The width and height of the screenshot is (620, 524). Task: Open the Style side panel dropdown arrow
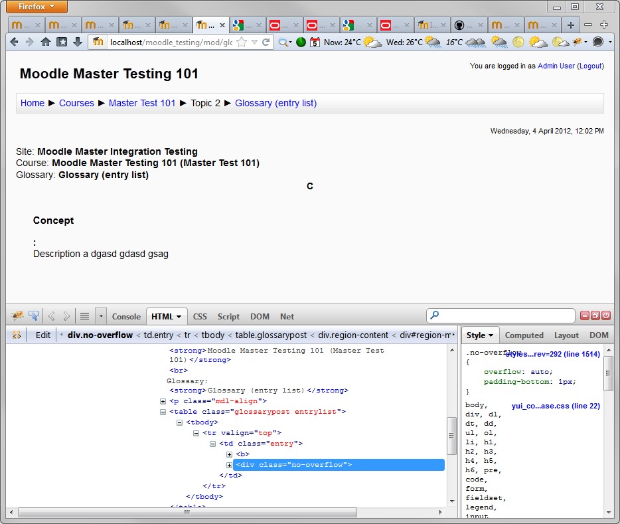click(491, 335)
